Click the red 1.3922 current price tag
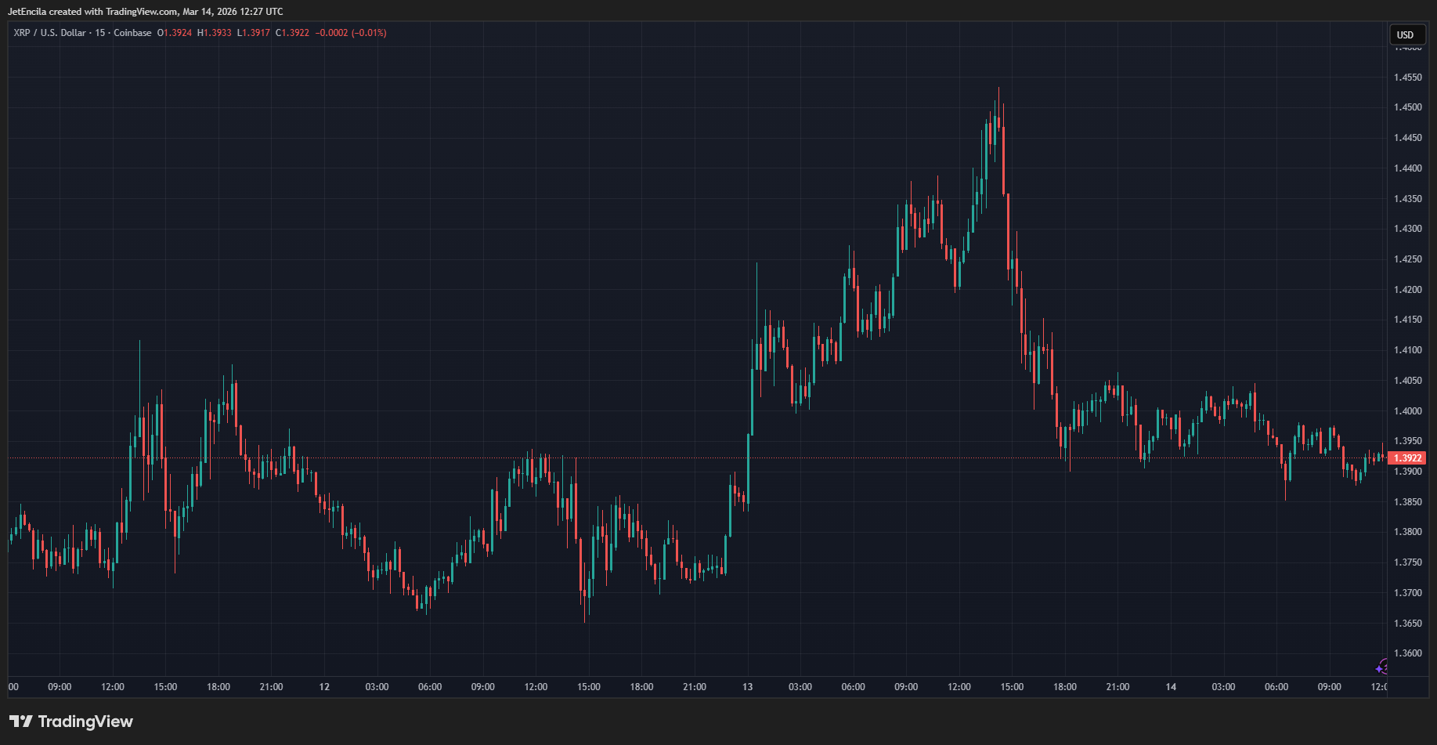The height and width of the screenshot is (745, 1437). (x=1407, y=458)
